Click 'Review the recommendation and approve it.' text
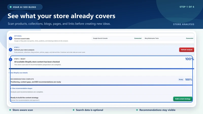The width and height of the screenshot is (203, 114). tap(25, 100)
